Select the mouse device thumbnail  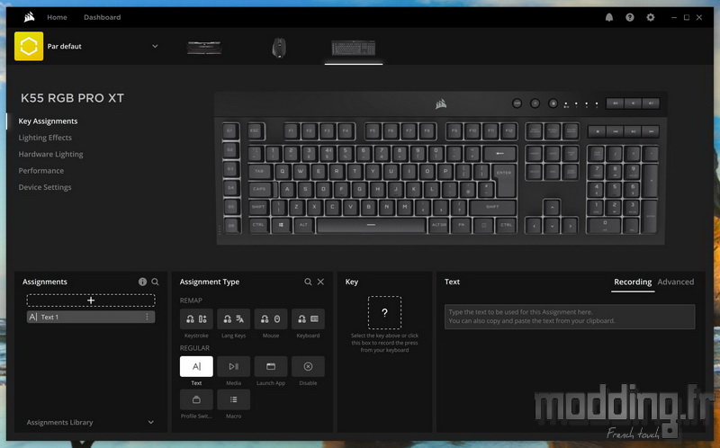click(279, 48)
